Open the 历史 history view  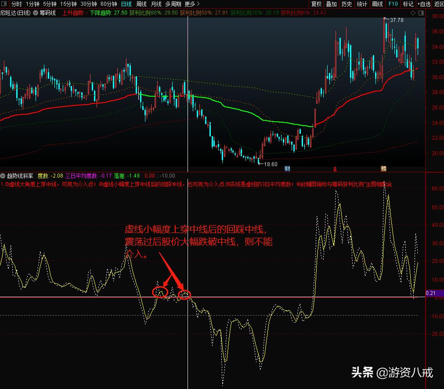(347, 4)
